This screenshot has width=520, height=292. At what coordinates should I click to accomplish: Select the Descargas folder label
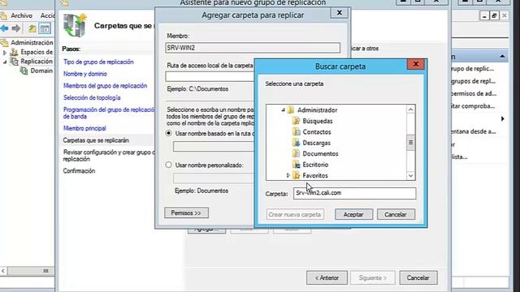click(316, 143)
